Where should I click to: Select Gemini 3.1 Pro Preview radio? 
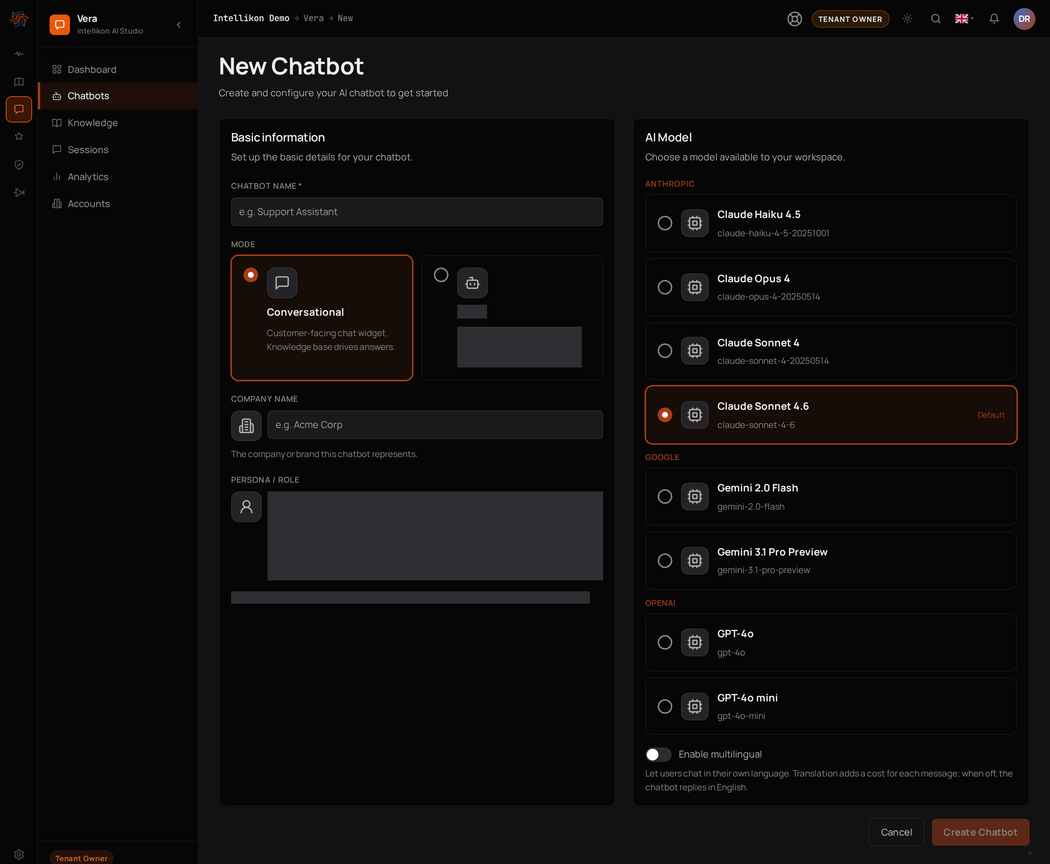coord(665,560)
